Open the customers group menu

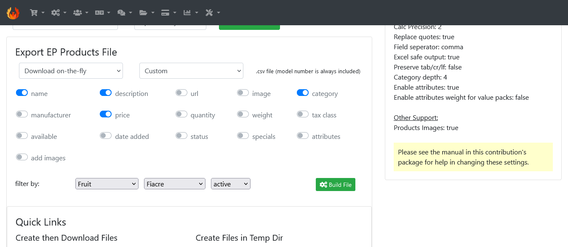81,13
